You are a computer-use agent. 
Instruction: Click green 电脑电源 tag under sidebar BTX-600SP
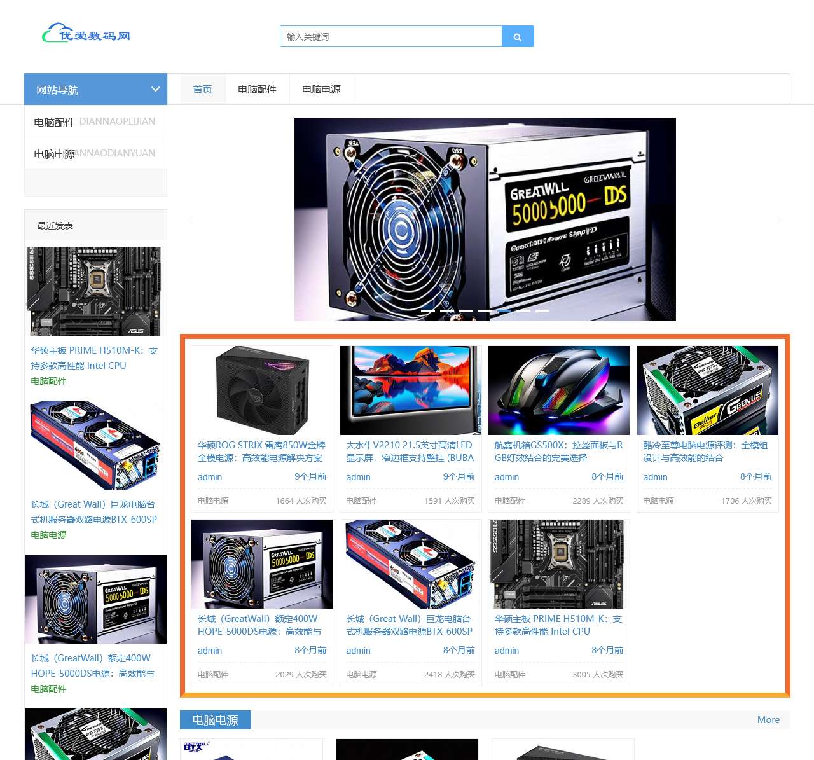click(48, 535)
